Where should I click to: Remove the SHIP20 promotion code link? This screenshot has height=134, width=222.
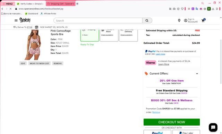click(x=156, y=112)
